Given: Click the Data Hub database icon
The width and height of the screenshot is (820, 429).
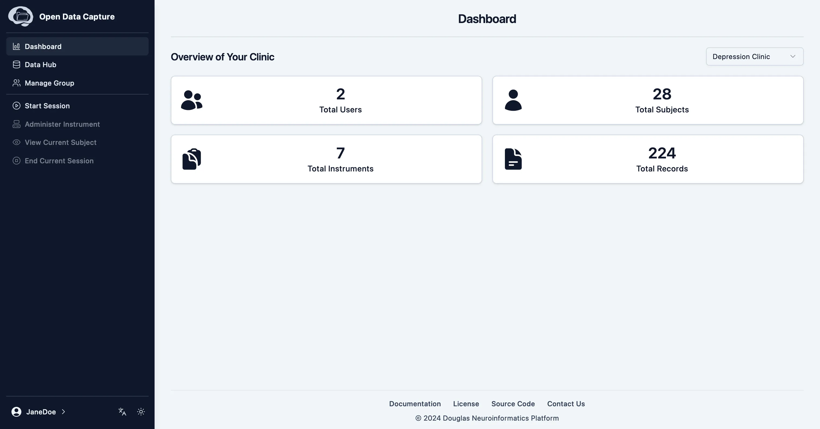Looking at the screenshot, I should click(x=16, y=64).
